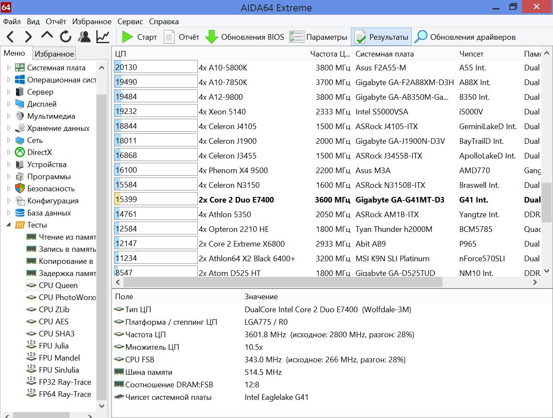Open Обновления драйверов

point(465,37)
